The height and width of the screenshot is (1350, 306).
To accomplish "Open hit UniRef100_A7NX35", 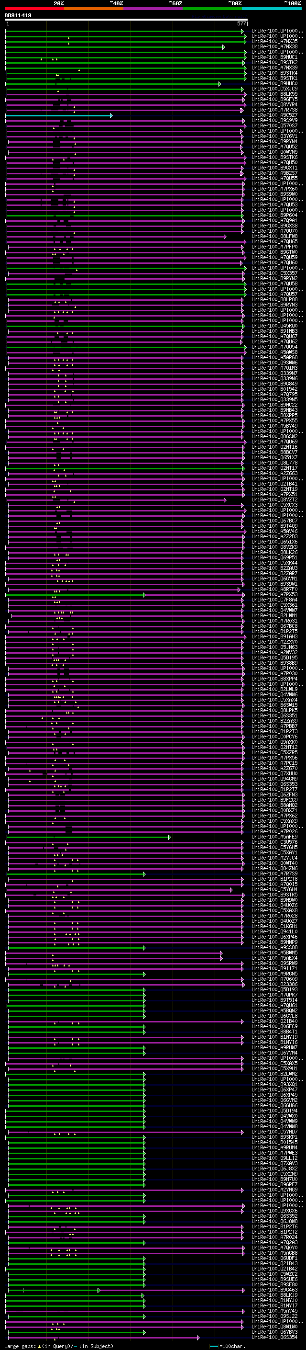I will tap(274, 41).
